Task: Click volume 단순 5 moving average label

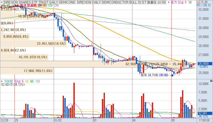Action: (x=19, y=81)
